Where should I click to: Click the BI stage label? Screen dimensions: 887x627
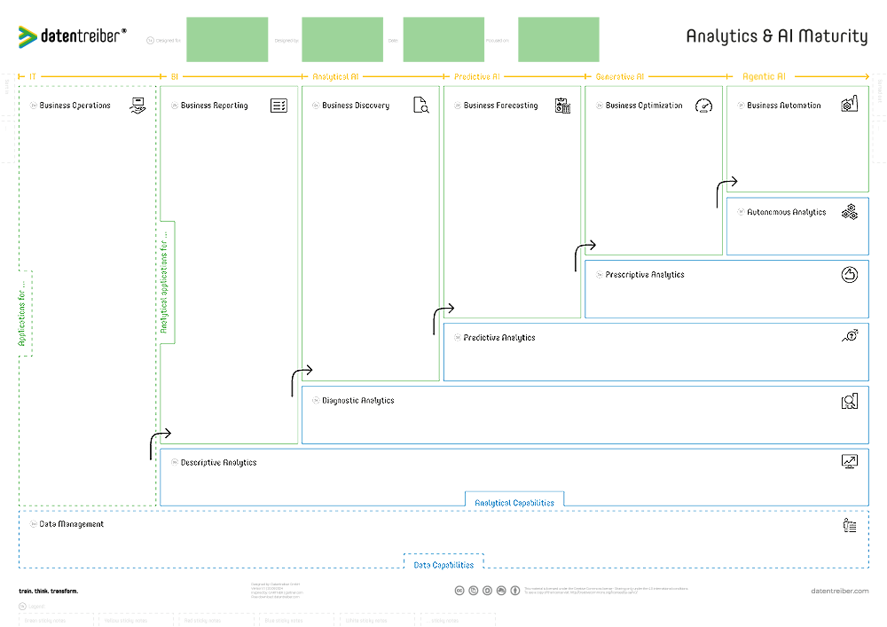click(175, 76)
